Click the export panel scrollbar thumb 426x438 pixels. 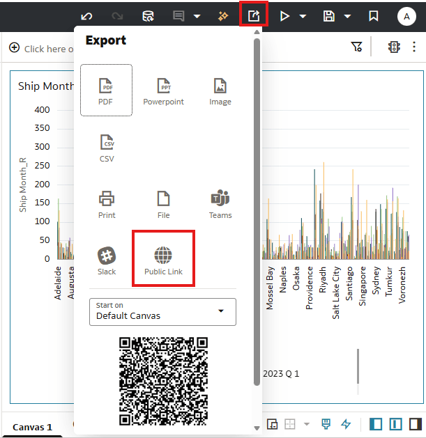(x=257, y=212)
